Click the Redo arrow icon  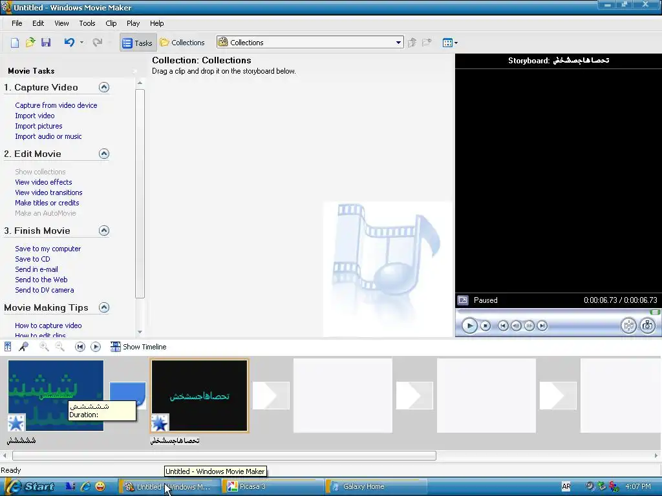click(x=98, y=42)
